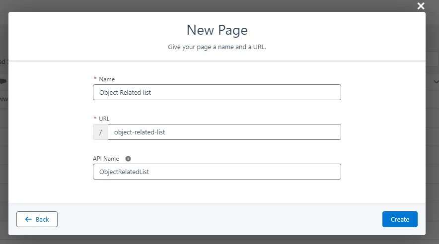Click the slash prefix before the URL field

pyautogui.click(x=100, y=132)
